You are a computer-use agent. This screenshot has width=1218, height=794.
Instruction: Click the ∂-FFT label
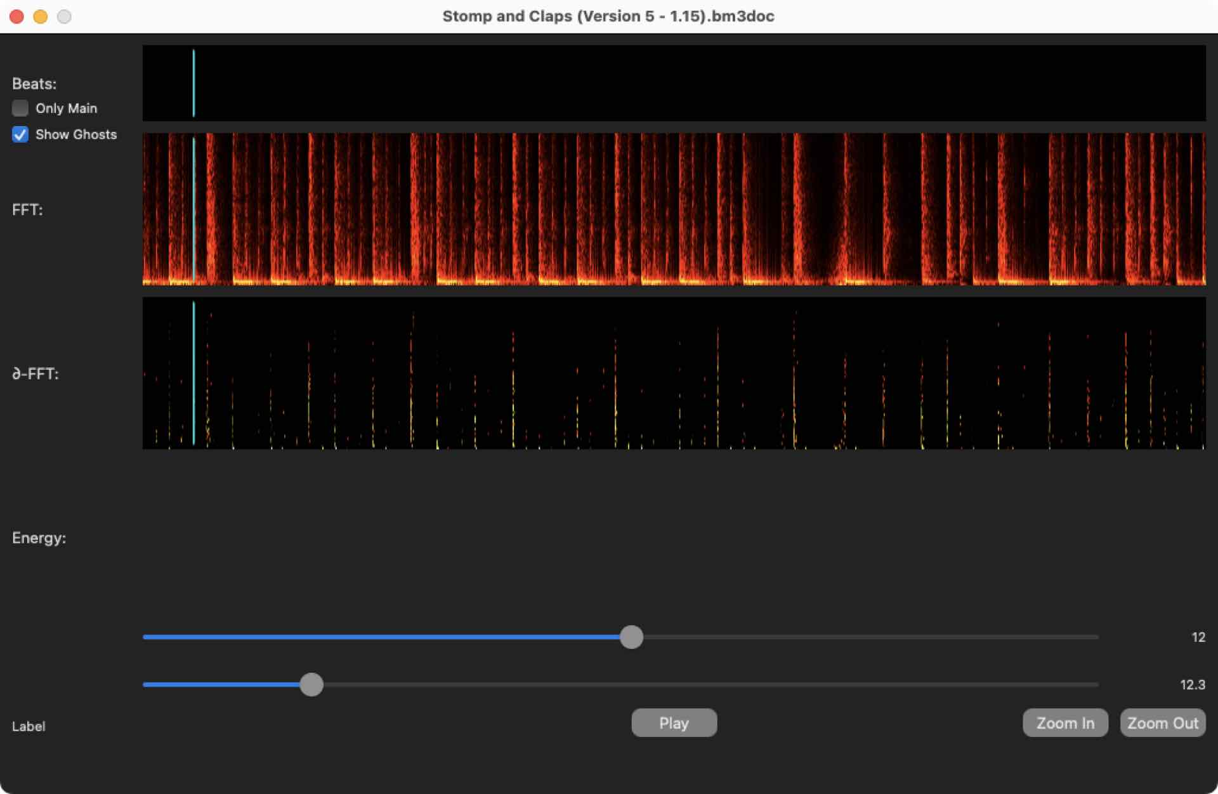[x=36, y=374]
